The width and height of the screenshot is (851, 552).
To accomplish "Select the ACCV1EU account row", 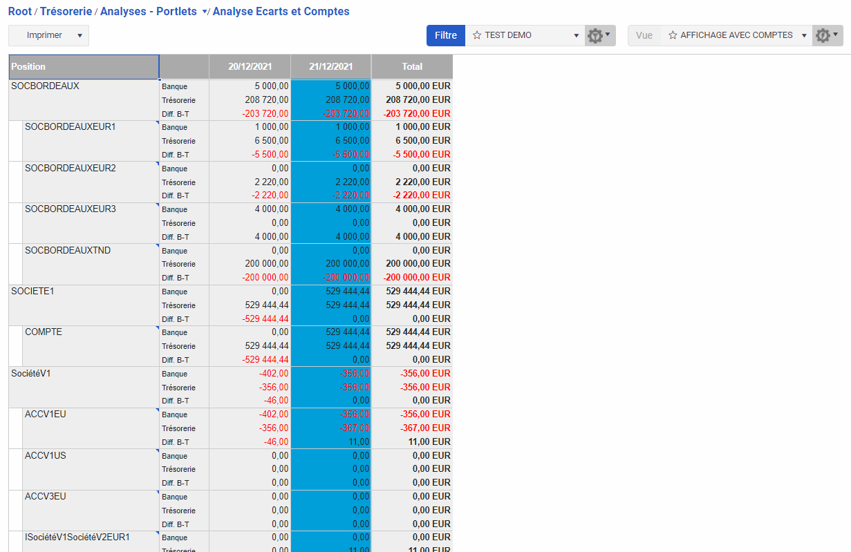I will click(46, 415).
